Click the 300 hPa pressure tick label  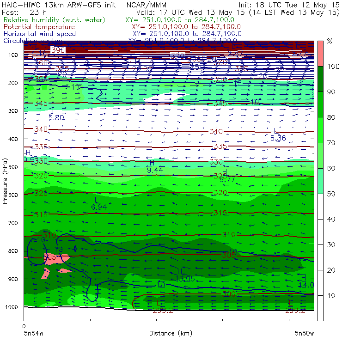click(13, 111)
